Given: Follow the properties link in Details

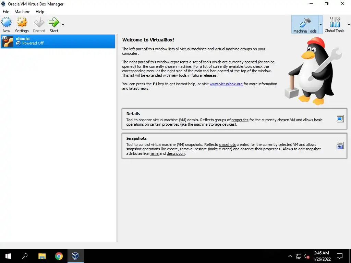Looking at the screenshot, I should pos(240,120).
